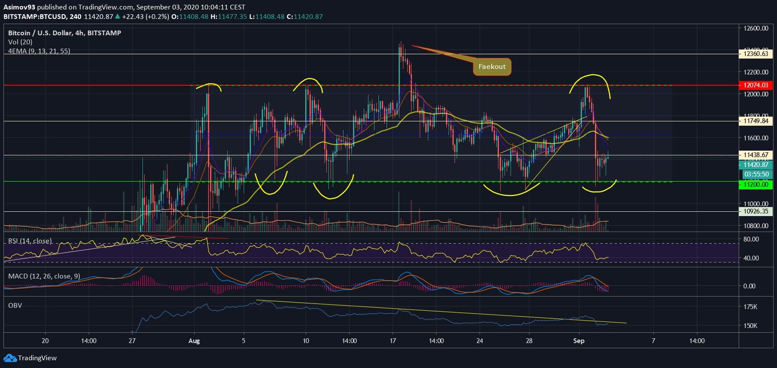Click the current price 11420.87 label
777x368 pixels.
[x=755, y=165]
